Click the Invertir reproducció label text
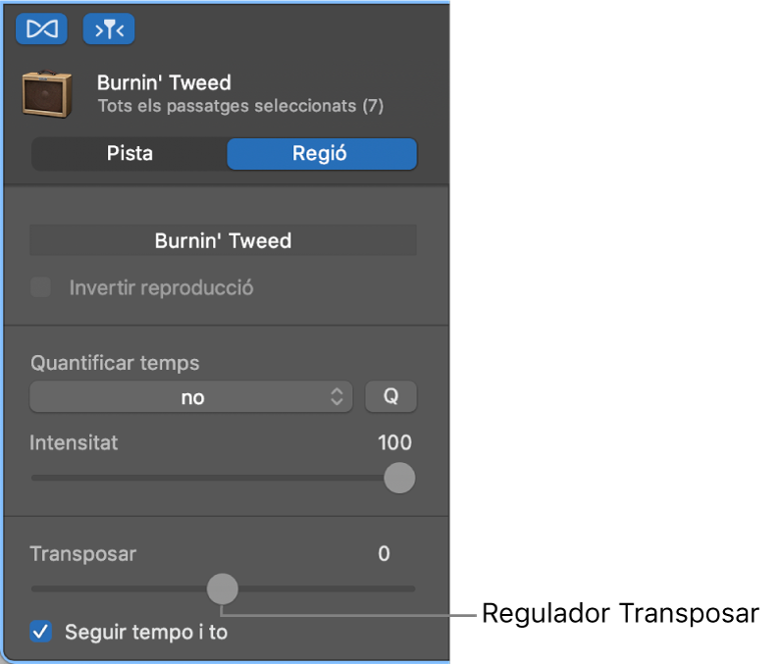780x665 pixels. (x=161, y=288)
